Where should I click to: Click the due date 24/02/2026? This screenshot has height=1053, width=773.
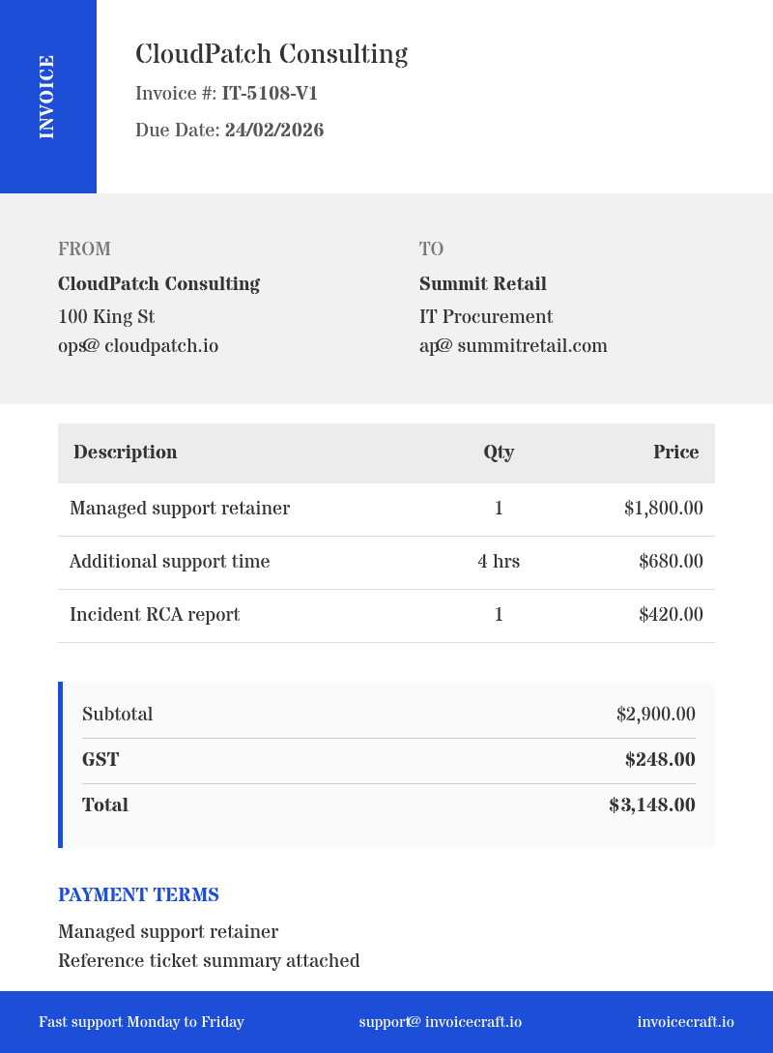point(274,131)
